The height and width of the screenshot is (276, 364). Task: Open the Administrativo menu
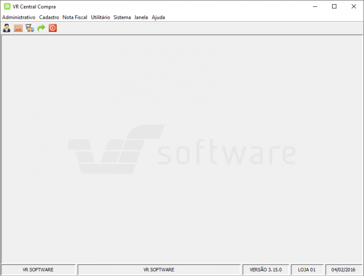click(x=18, y=17)
